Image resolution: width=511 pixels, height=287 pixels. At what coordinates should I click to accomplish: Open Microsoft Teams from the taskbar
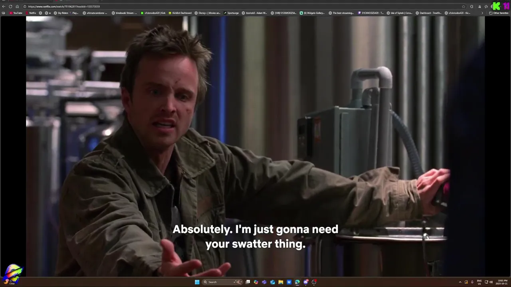264,282
